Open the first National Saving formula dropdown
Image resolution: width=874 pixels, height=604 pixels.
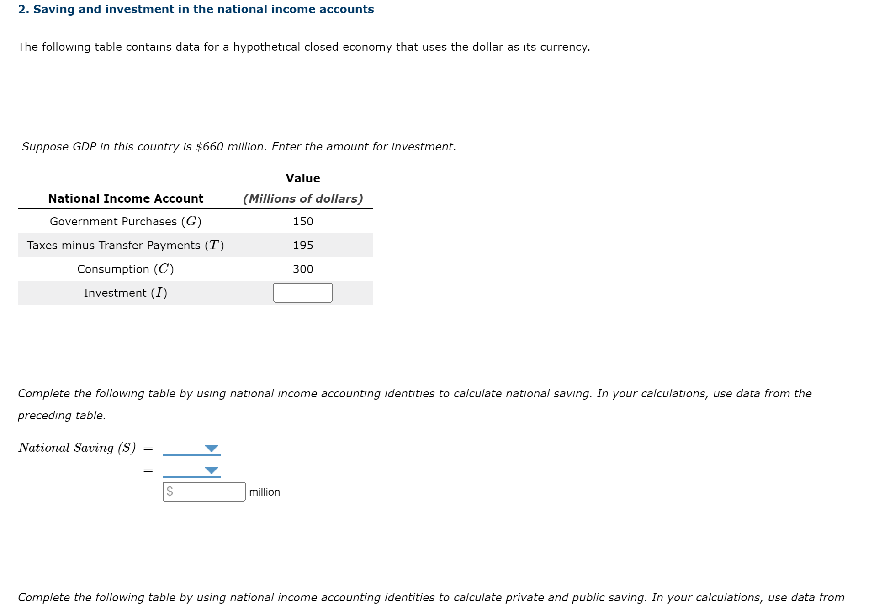[191, 448]
